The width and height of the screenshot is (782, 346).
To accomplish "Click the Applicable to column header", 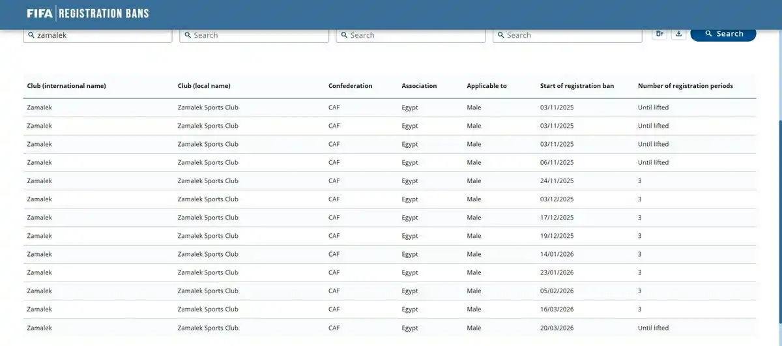I will pos(486,86).
